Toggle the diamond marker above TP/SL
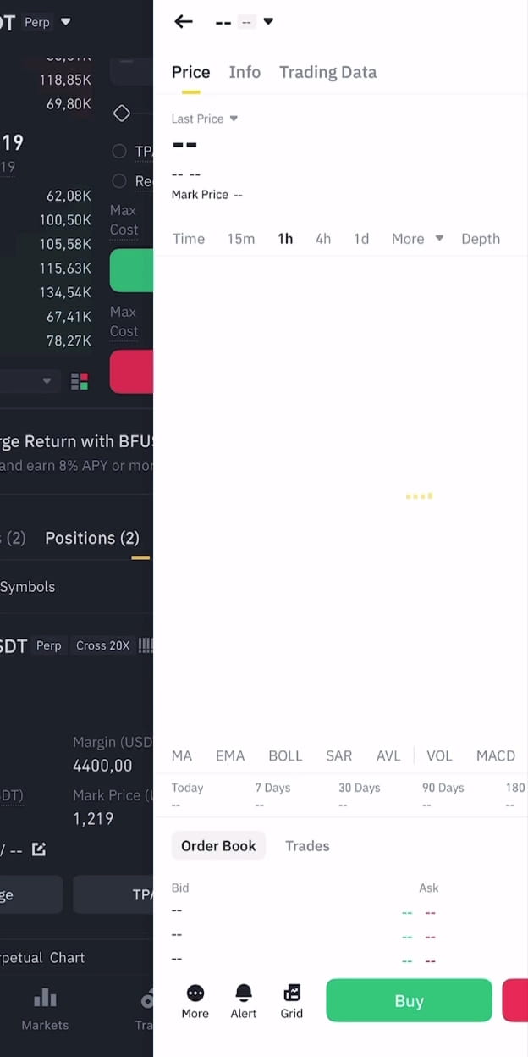Screen dimensions: 528x1057 [121, 112]
